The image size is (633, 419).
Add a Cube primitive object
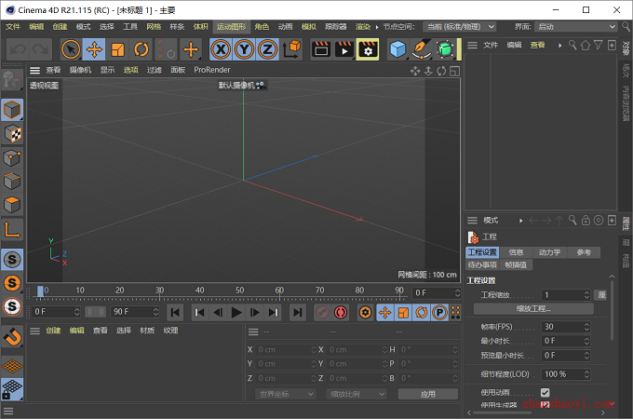[397, 49]
